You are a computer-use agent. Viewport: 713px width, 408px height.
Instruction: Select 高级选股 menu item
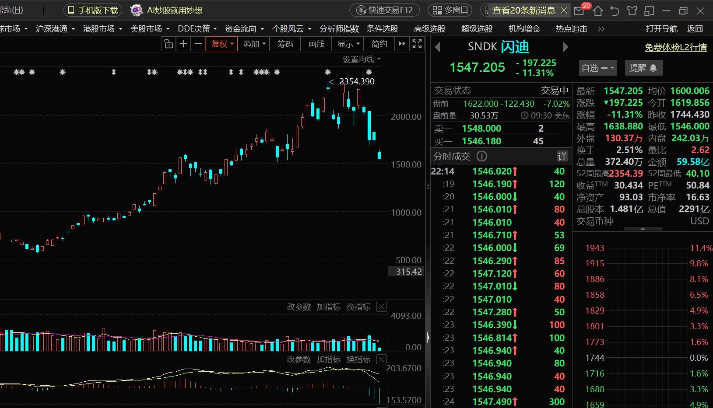[430, 28]
